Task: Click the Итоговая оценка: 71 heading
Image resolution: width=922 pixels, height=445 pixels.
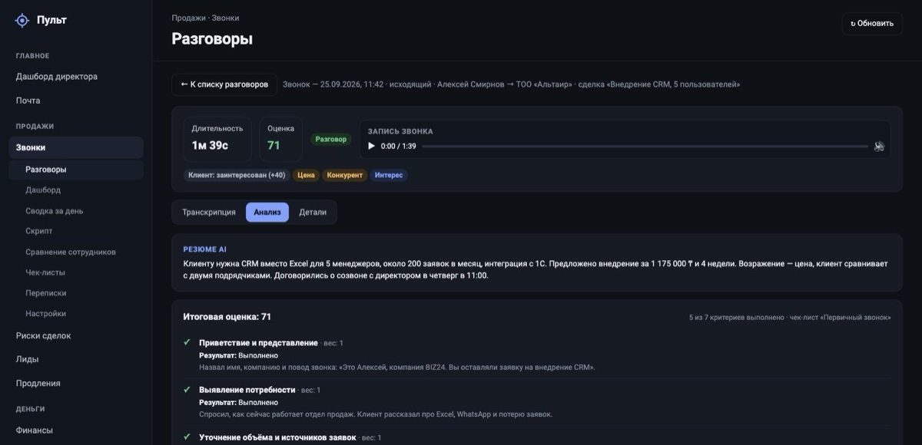Action: click(x=227, y=317)
